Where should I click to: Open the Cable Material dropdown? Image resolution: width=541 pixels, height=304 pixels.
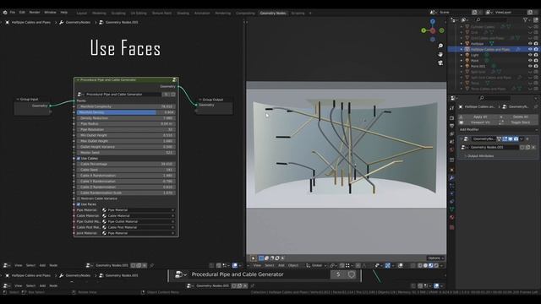139,216
